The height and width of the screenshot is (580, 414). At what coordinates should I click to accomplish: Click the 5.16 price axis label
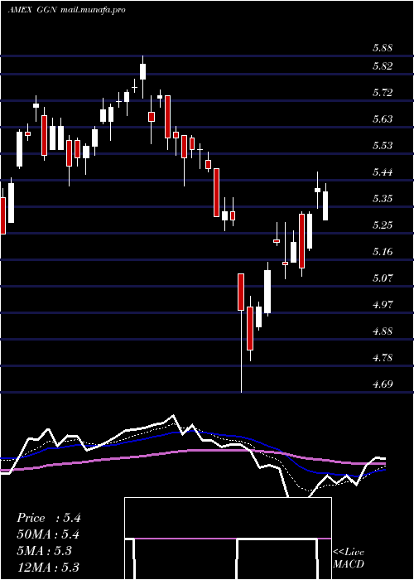coord(383,251)
